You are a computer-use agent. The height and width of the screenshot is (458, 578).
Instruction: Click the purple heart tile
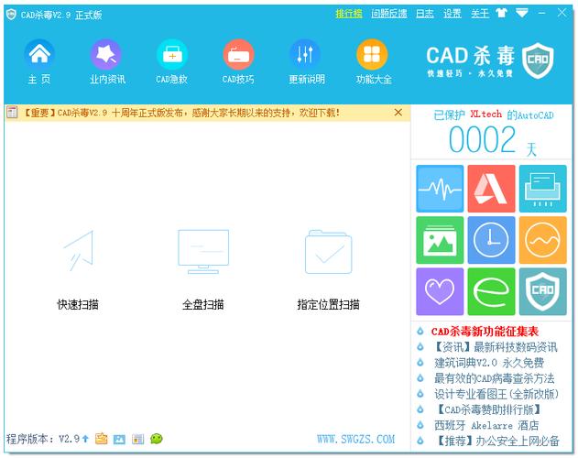(x=440, y=291)
